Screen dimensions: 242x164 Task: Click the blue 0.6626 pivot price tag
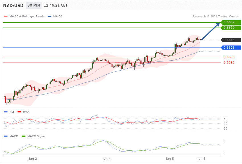(231, 48)
